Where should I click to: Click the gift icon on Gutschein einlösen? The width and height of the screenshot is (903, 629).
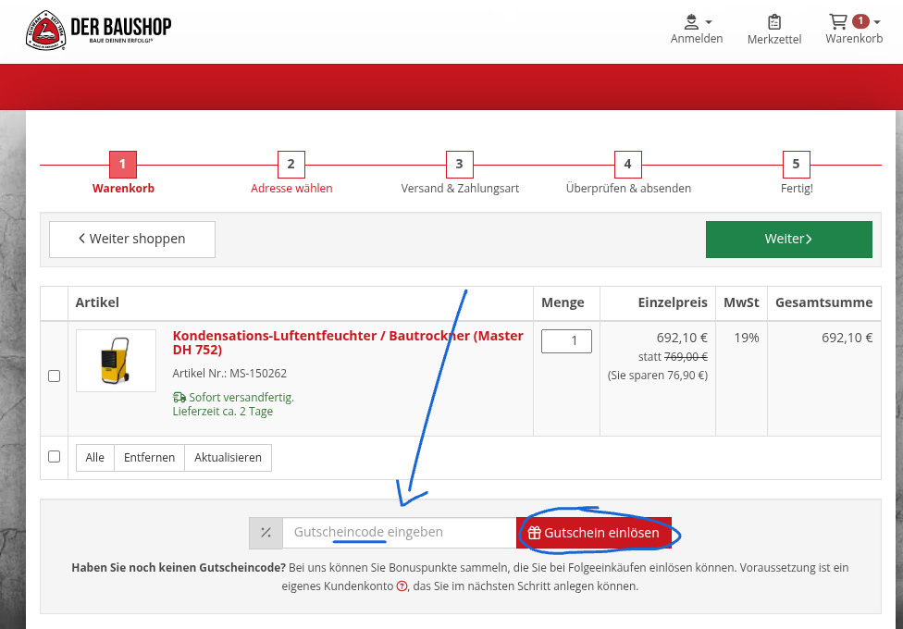[533, 532]
